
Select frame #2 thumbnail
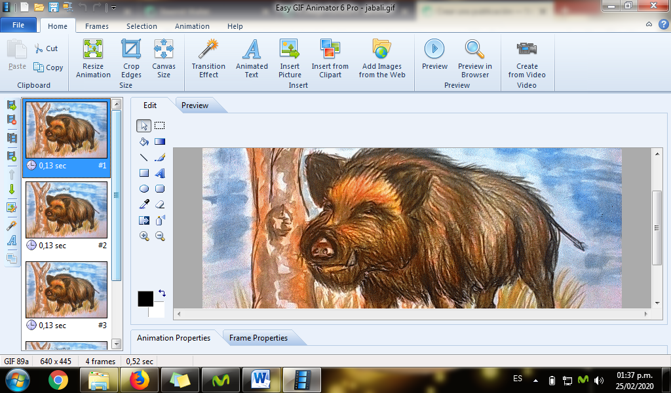click(66, 210)
